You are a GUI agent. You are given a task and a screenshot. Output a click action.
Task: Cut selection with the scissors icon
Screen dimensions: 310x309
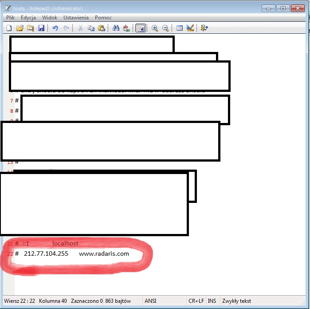point(80,28)
